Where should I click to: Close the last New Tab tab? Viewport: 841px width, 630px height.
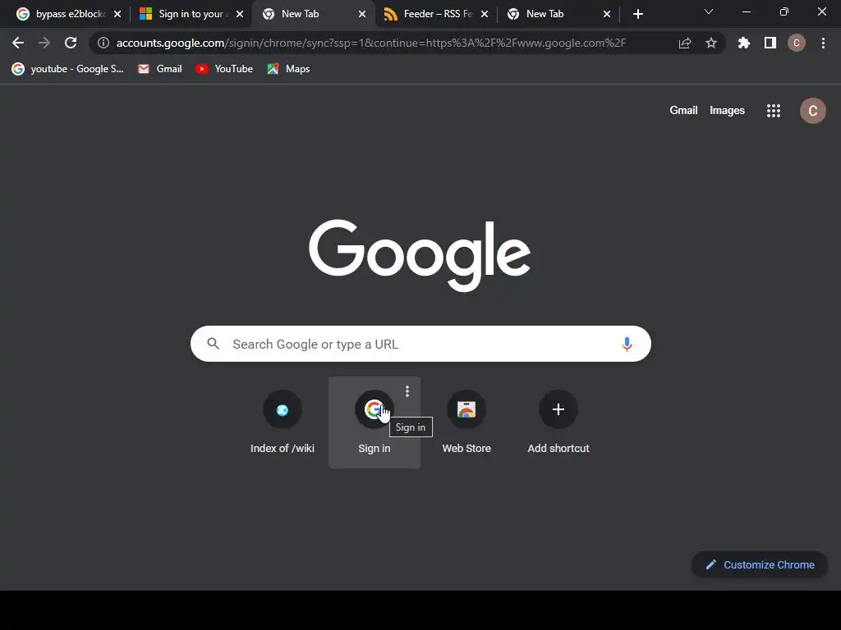607,14
